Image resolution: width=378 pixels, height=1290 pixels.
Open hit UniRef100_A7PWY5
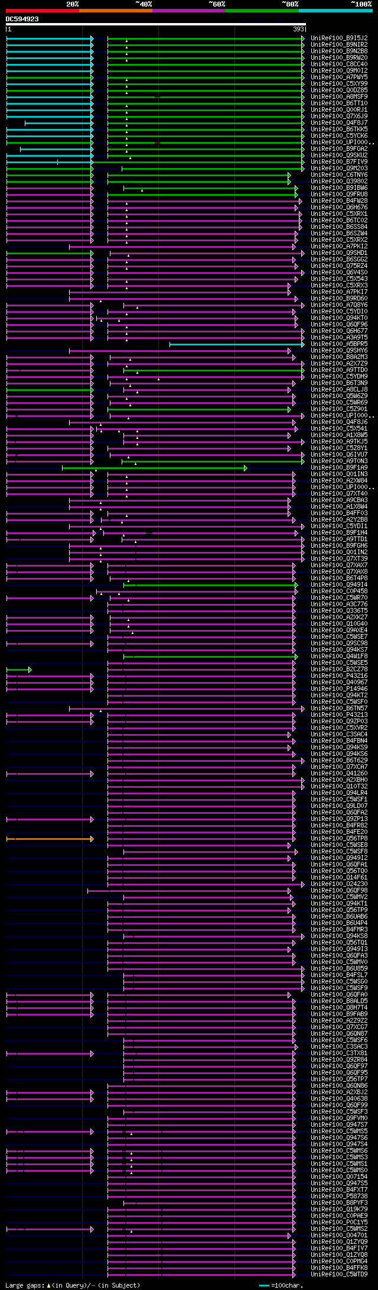pos(339,77)
